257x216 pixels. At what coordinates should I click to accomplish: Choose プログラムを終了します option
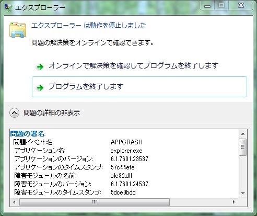point(139,87)
